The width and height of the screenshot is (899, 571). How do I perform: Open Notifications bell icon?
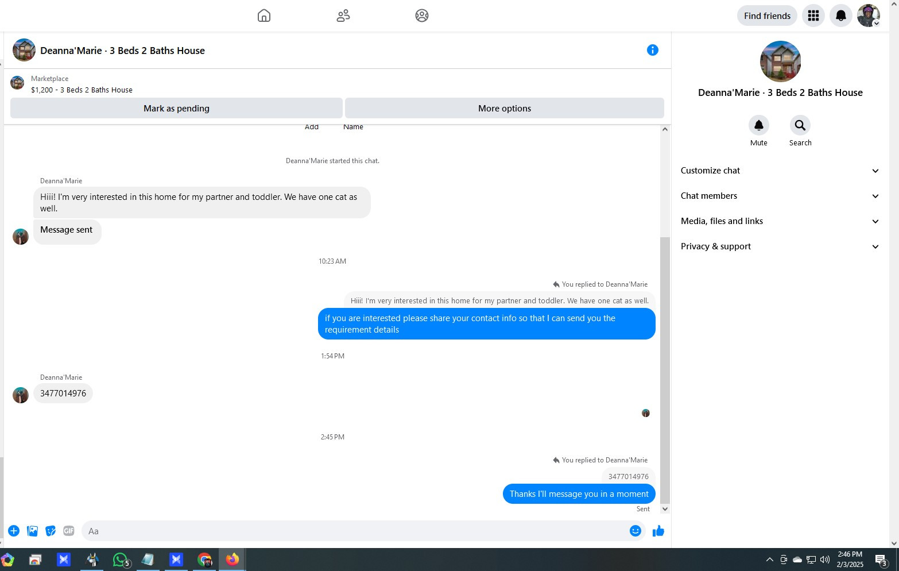[x=841, y=16]
